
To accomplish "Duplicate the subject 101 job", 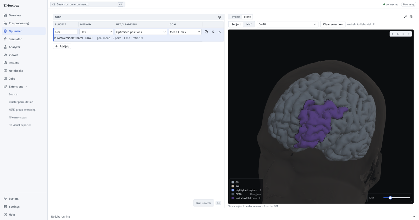I will click(x=206, y=32).
